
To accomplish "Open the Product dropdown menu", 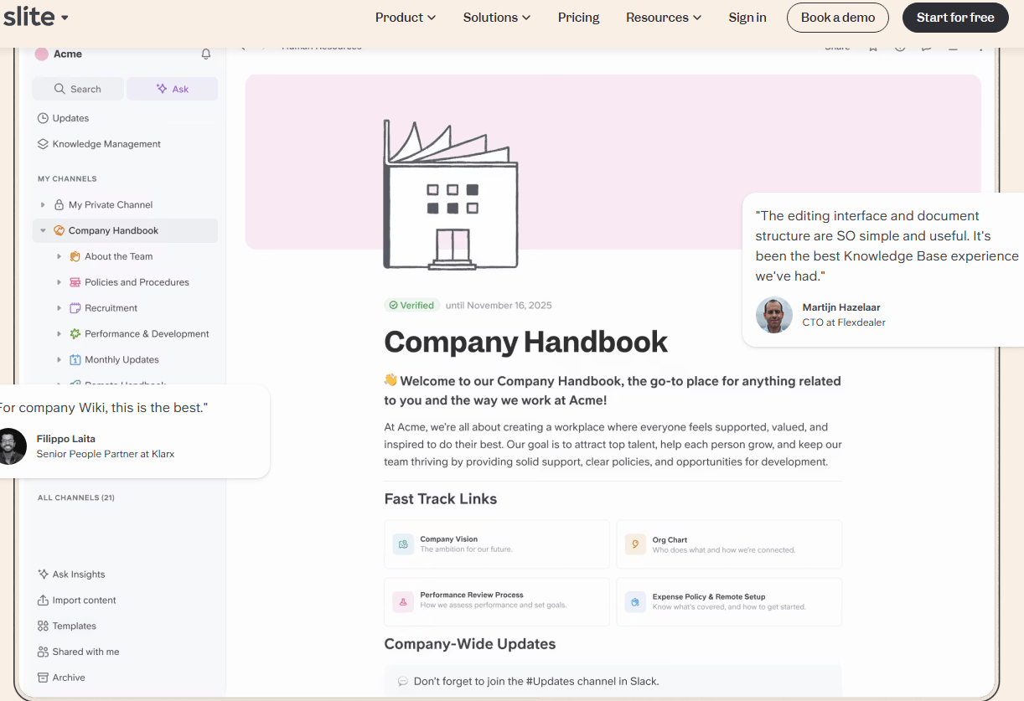I will pyautogui.click(x=406, y=18).
